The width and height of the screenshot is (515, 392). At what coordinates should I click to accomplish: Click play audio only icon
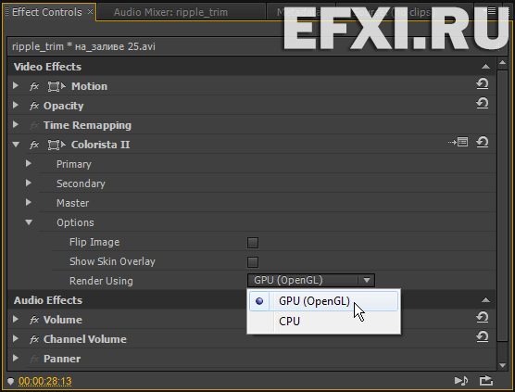(461, 381)
